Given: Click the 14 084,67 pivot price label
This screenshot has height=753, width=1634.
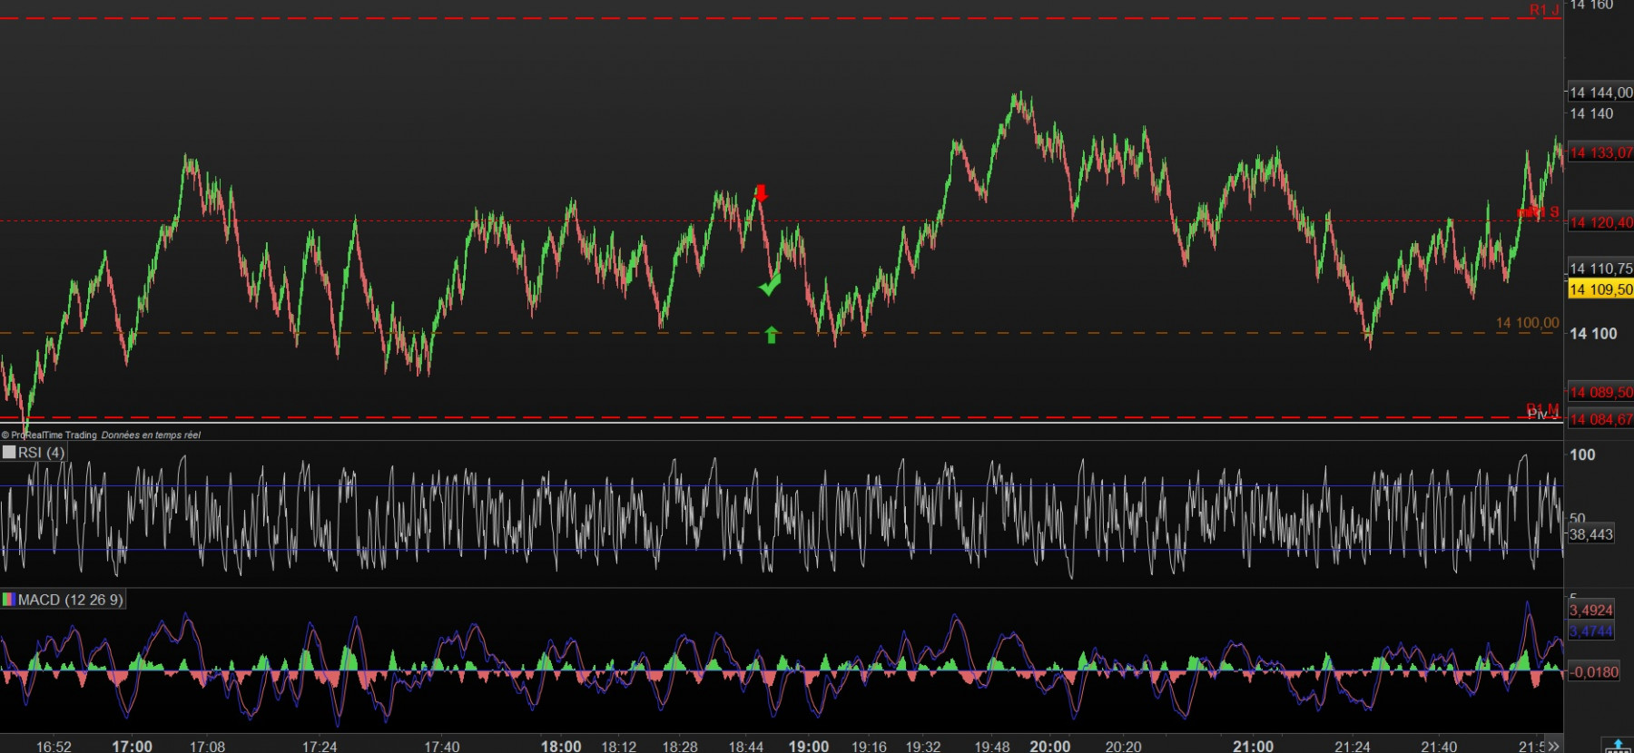Looking at the screenshot, I should [1600, 419].
